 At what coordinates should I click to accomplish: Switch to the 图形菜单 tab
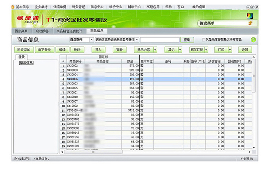point(21,31)
